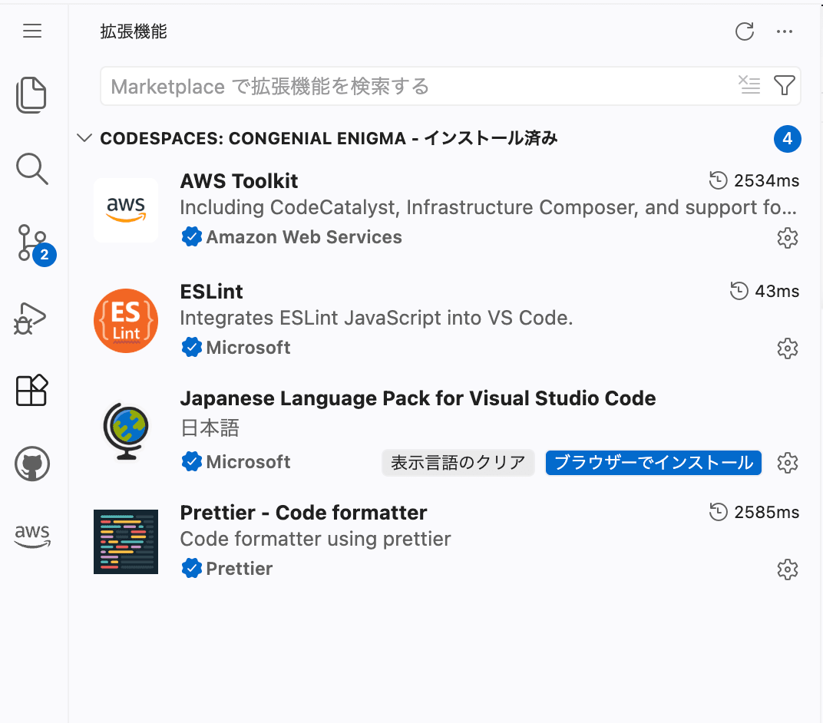Open the ESLint extension title
Image resolution: width=823 pixels, height=723 pixels.
click(212, 292)
